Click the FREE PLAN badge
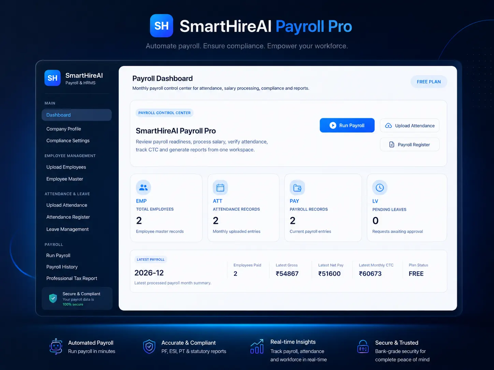Image resolution: width=494 pixels, height=370 pixels. [x=429, y=82]
